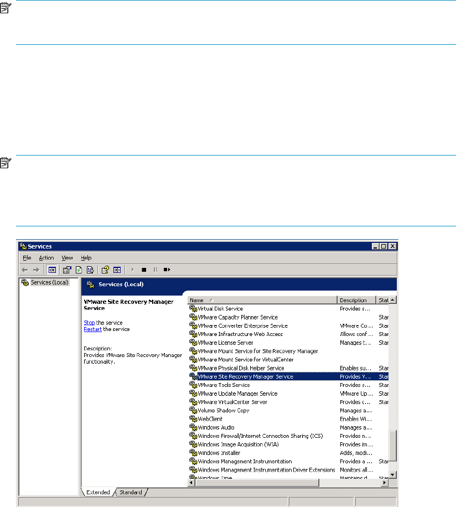The width and height of the screenshot is (456, 507).
Task: Open the View menu
Action: 67,258
